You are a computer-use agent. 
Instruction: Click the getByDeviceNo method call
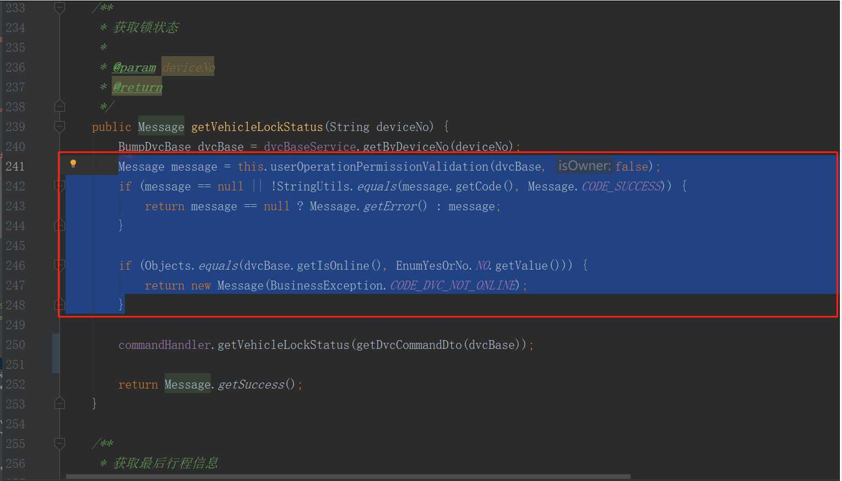click(x=406, y=147)
